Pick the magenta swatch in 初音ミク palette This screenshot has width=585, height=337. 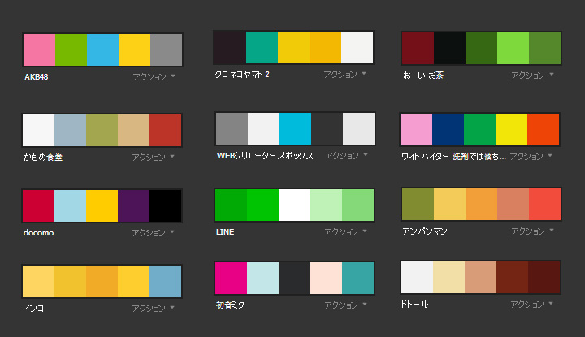[231, 278]
